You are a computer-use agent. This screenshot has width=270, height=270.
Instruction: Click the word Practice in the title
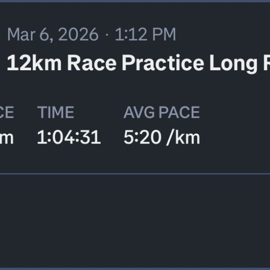[162, 64]
